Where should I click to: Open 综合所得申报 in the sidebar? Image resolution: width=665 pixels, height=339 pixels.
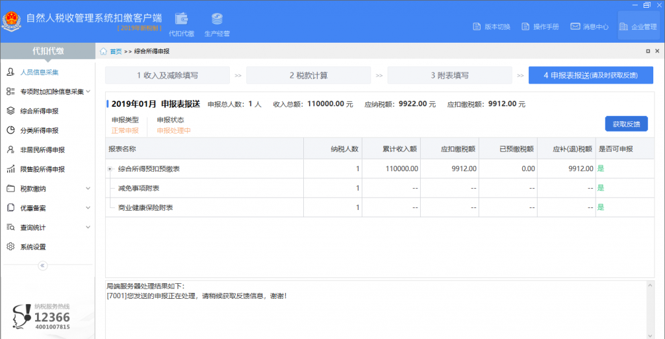click(x=40, y=111)
